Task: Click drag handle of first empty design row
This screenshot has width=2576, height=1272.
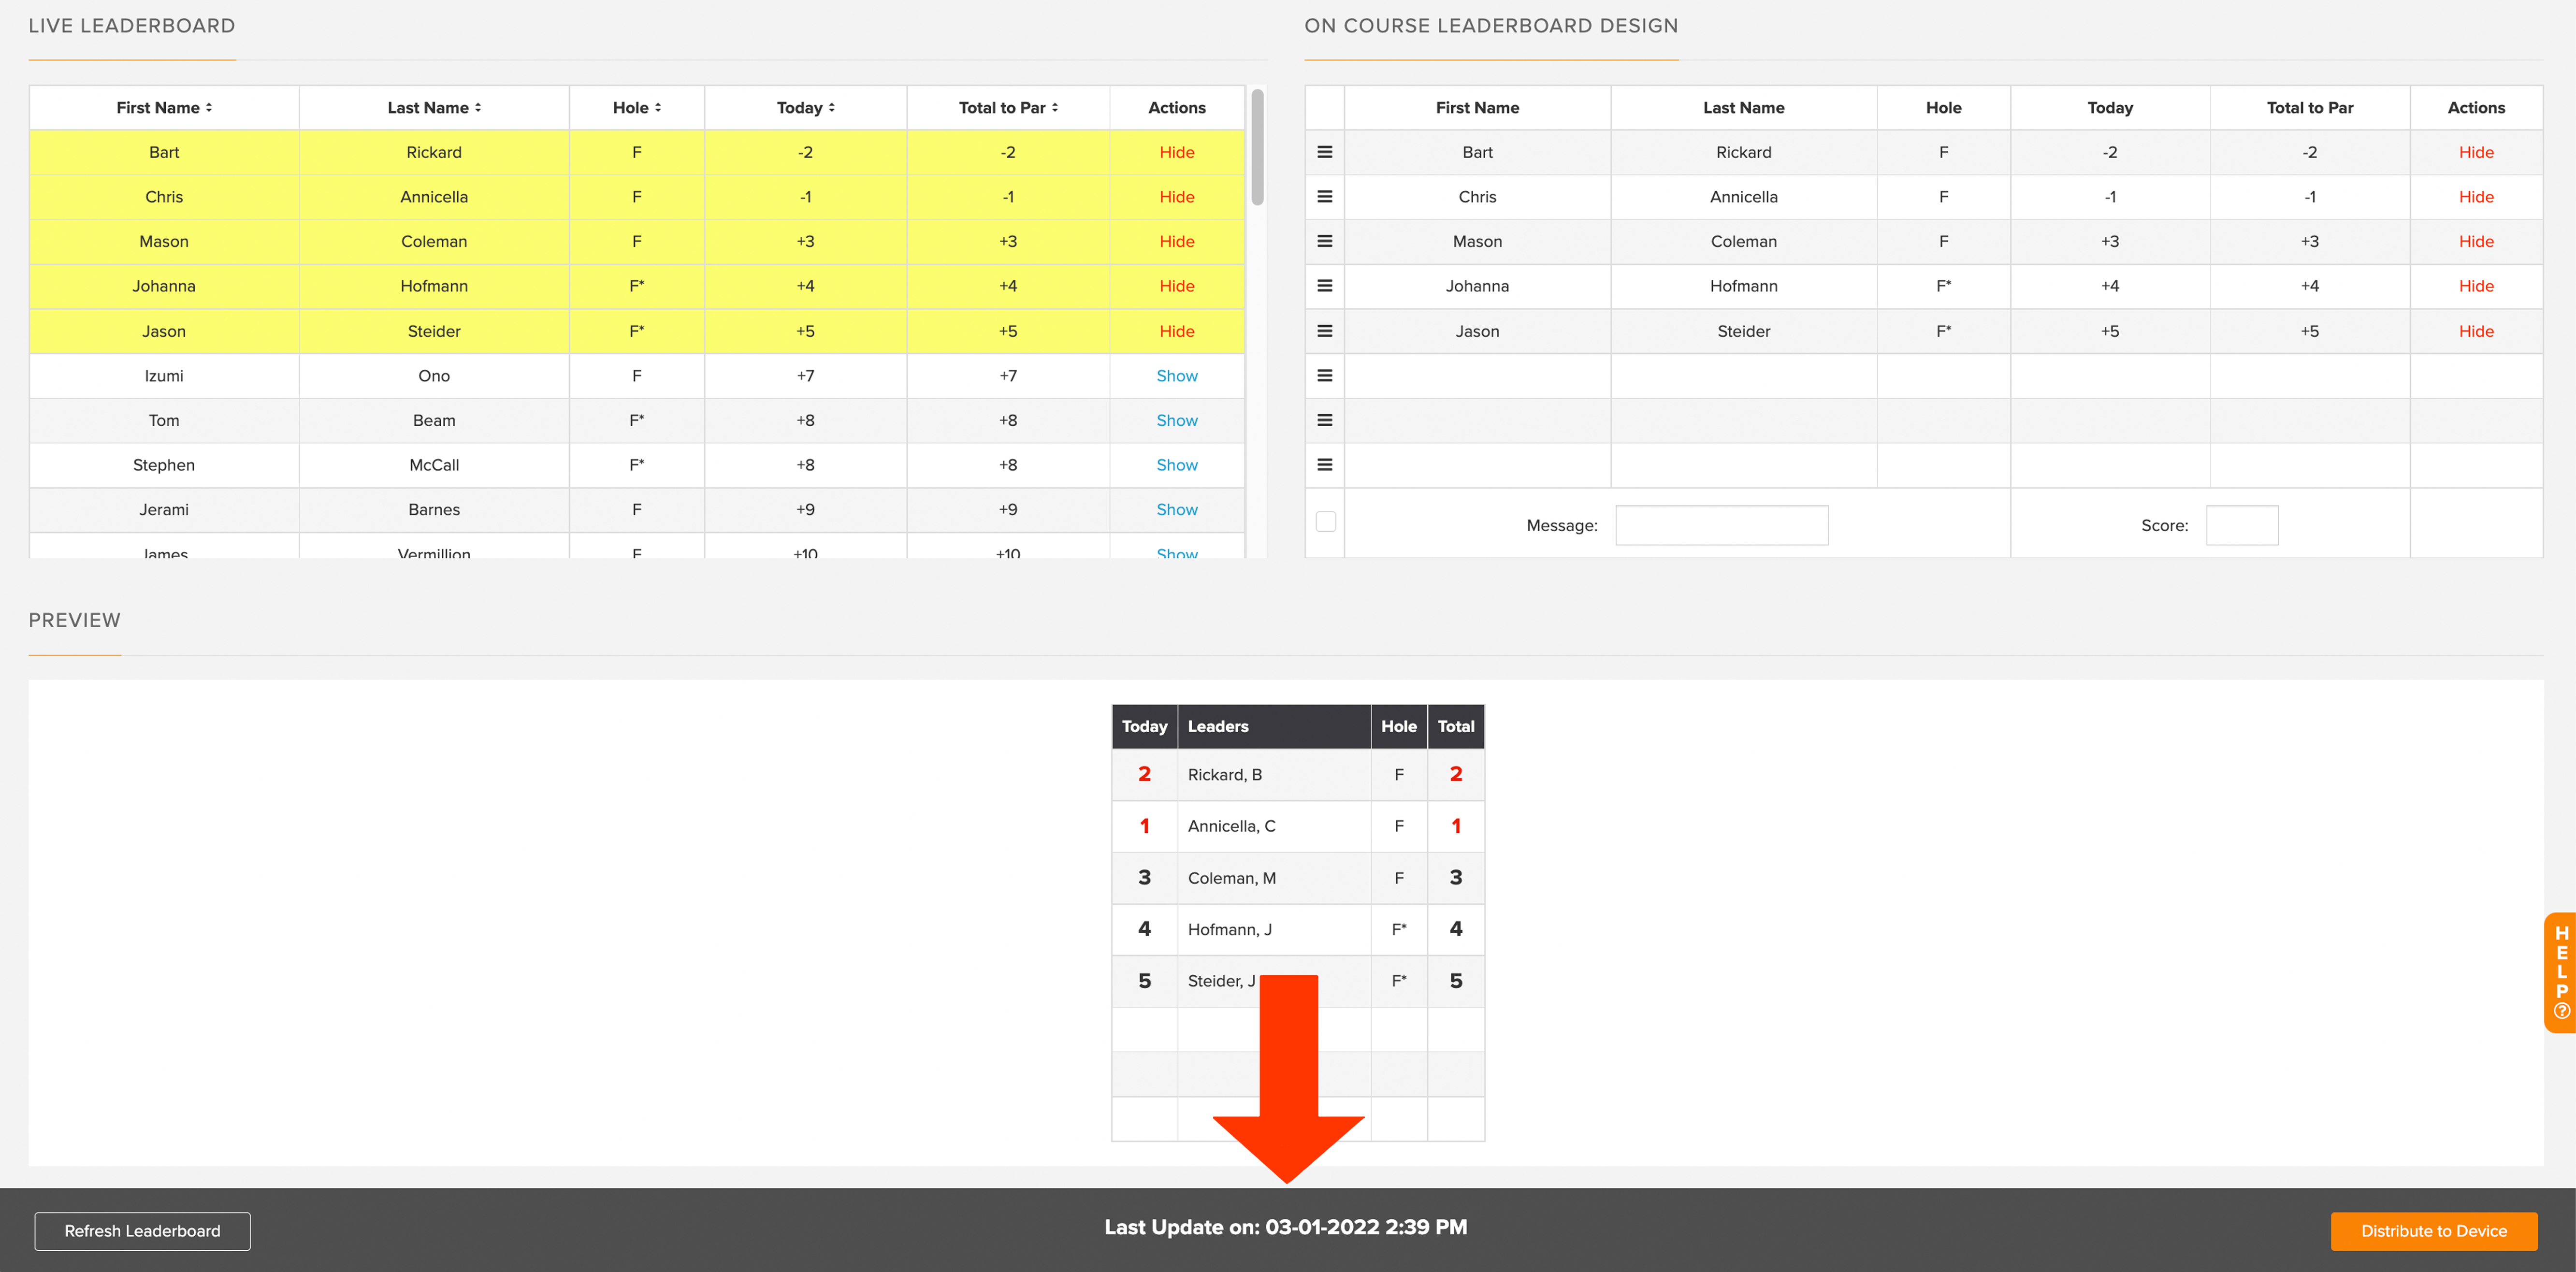Action: click(1325, 376)
